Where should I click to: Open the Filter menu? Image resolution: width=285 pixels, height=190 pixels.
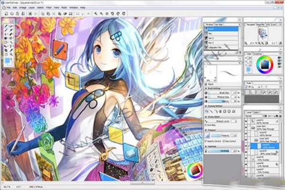[x=49, y=8]
